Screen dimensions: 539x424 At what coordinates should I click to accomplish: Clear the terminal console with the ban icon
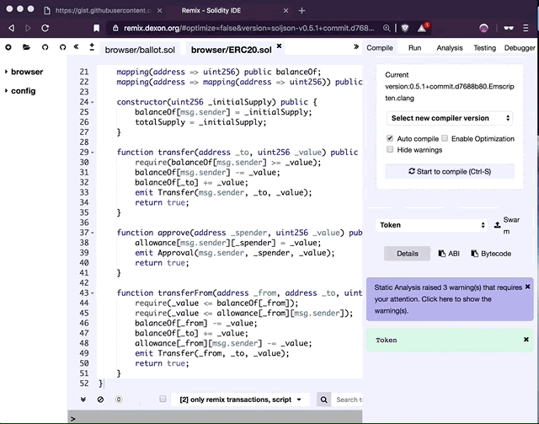[x=100, y=400]
